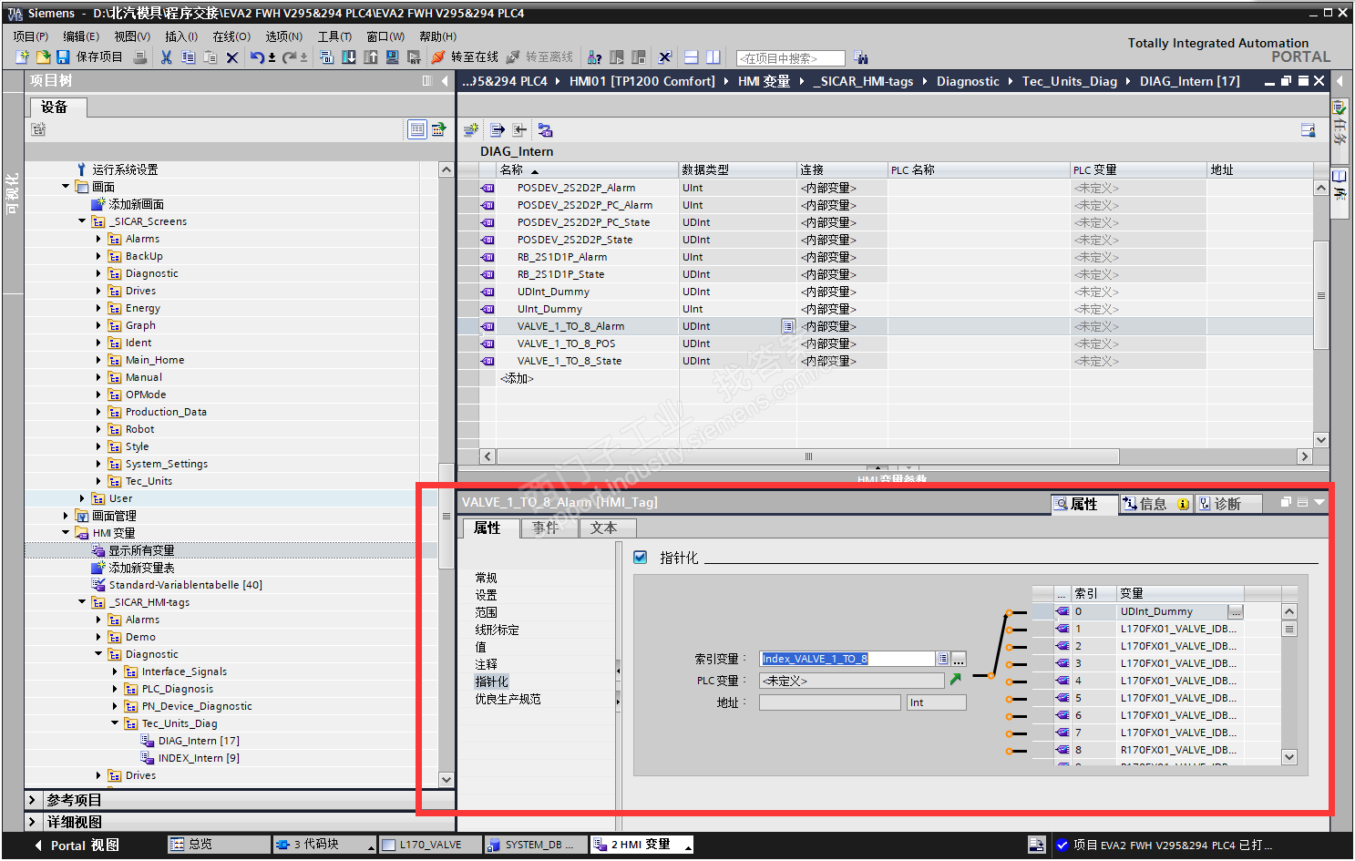Expand the Alarms folder under _SICAR_Screens
This screenshot has width=1355, height=861.
tap(98, 239)
